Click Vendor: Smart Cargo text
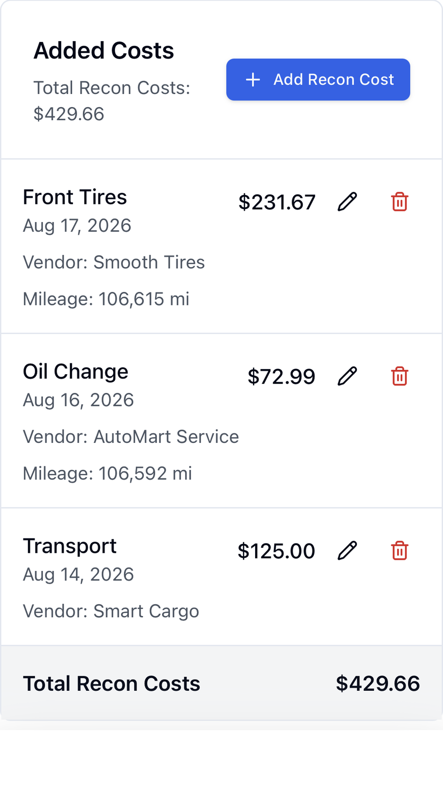This screenshot has height=788, width=443. click(x=111, y=611)
